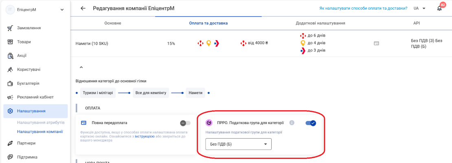Open notifications bell with badge 82
Viewport: 452px width, 163px height.
click(439, 9)
